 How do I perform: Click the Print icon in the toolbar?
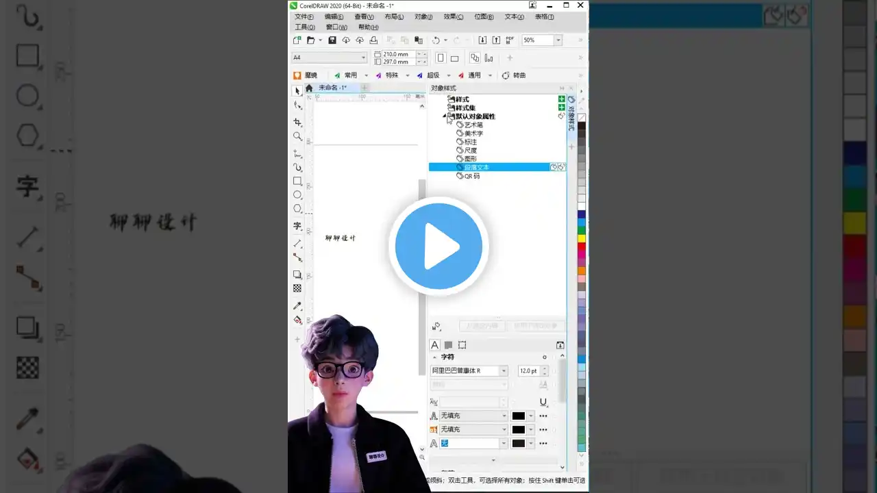click(373, 40)
